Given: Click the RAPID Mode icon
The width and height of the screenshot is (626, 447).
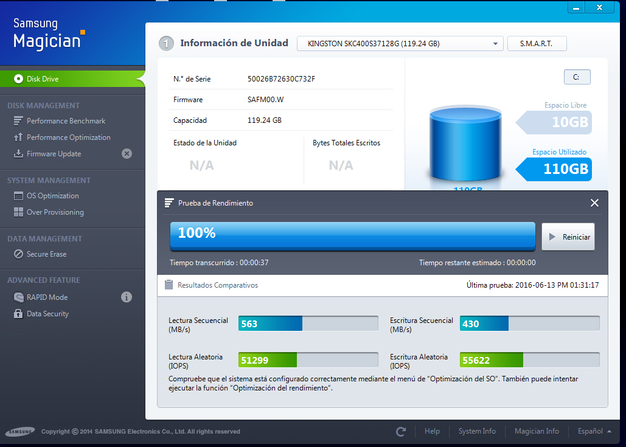Looking at the screenshot, I should pyautogui.click(x=18, y=297).
